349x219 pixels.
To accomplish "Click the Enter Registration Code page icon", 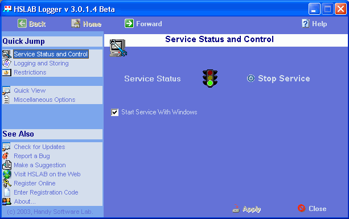I will point(7,192).
